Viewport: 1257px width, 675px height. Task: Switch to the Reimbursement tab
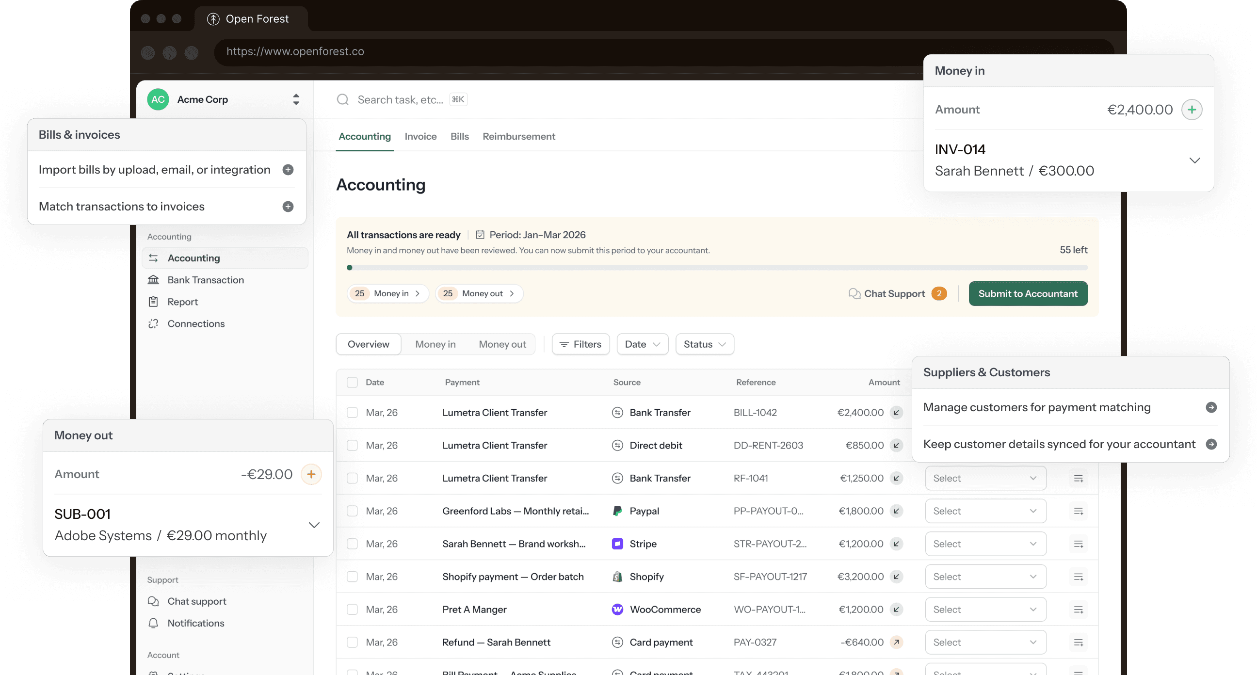tap(518, 137)
